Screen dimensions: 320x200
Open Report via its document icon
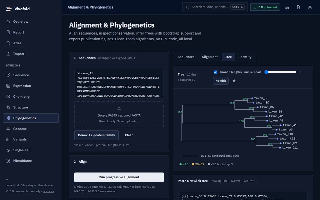pos(8,32)
